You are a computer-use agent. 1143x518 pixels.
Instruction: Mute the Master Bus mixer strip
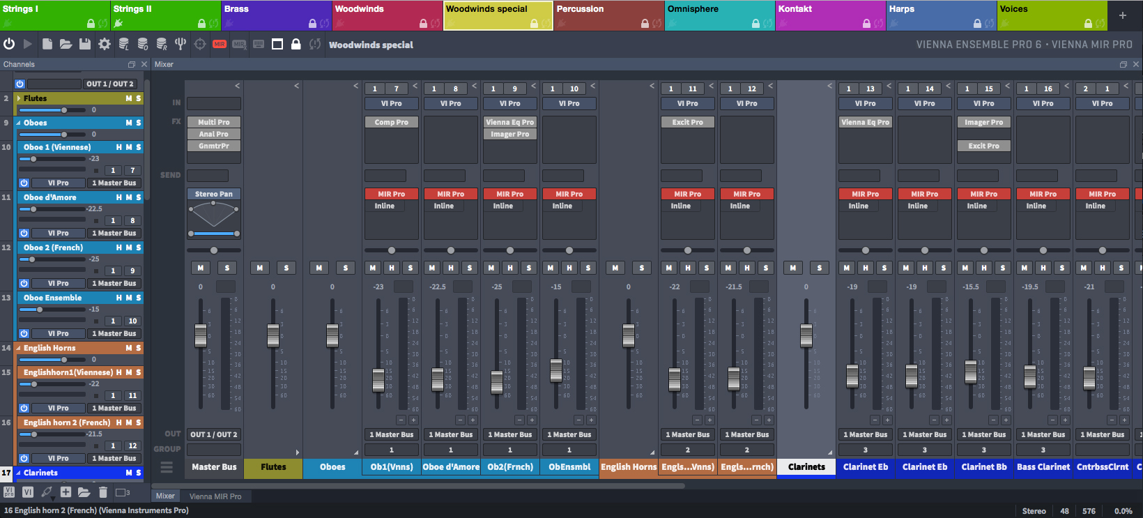click(201, 268)
